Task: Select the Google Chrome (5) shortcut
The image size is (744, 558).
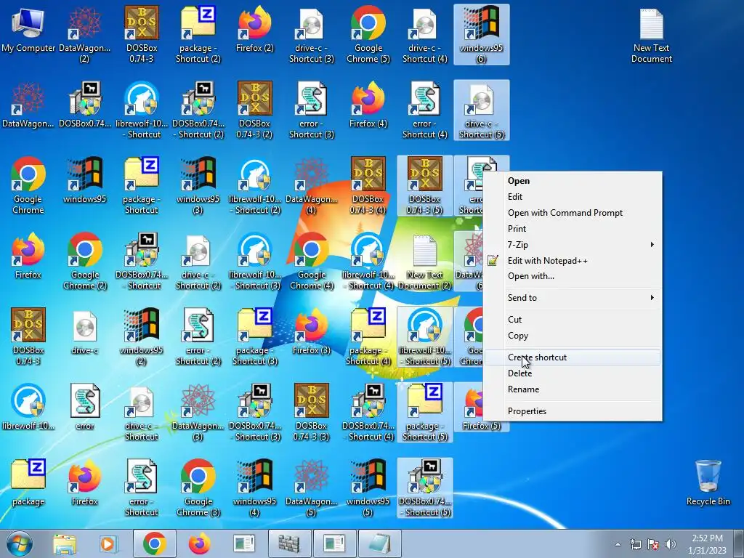Action: (x=368, y=35)
